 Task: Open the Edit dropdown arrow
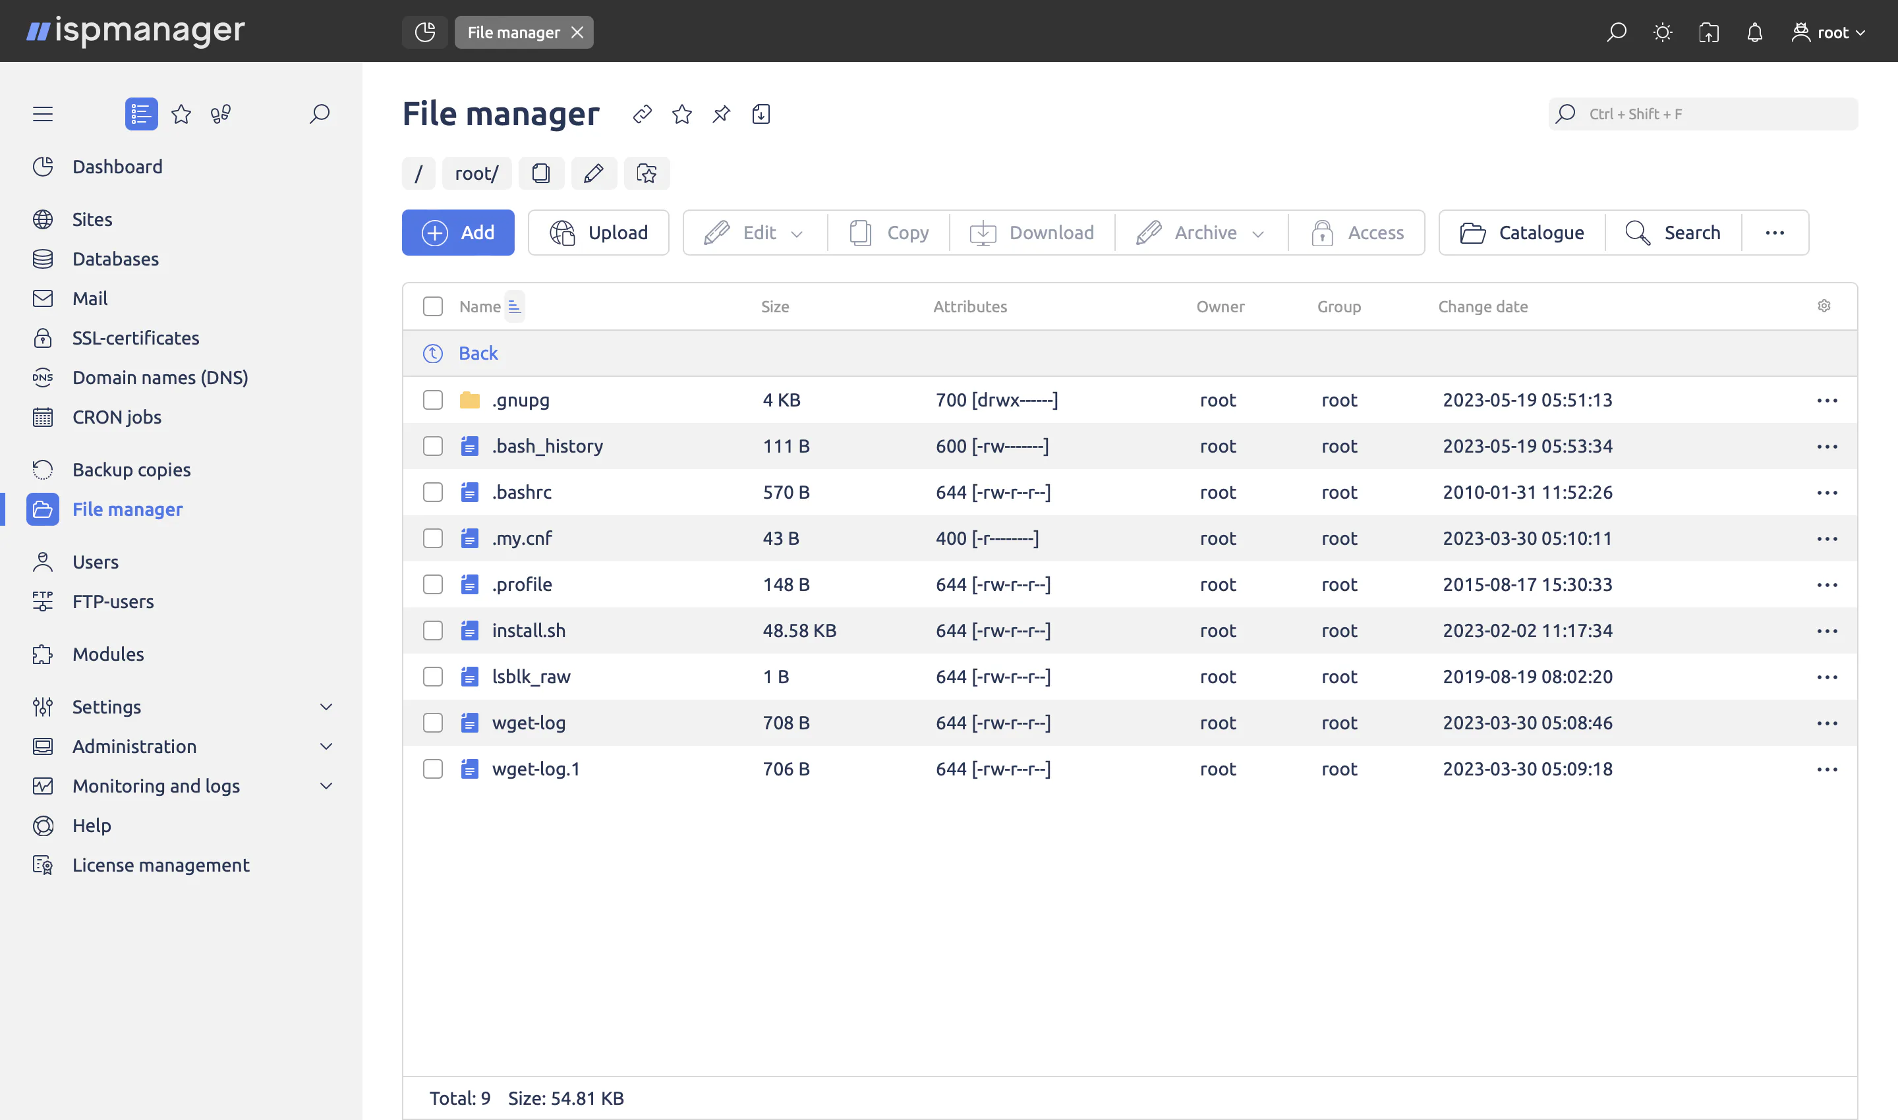pyautogui.click(x=798, y=233)
